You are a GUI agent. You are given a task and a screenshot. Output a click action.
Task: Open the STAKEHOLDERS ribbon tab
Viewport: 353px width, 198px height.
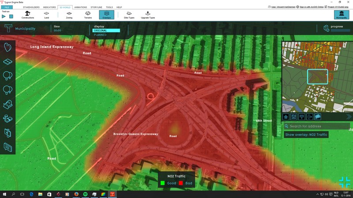click(x=31, y=7)
